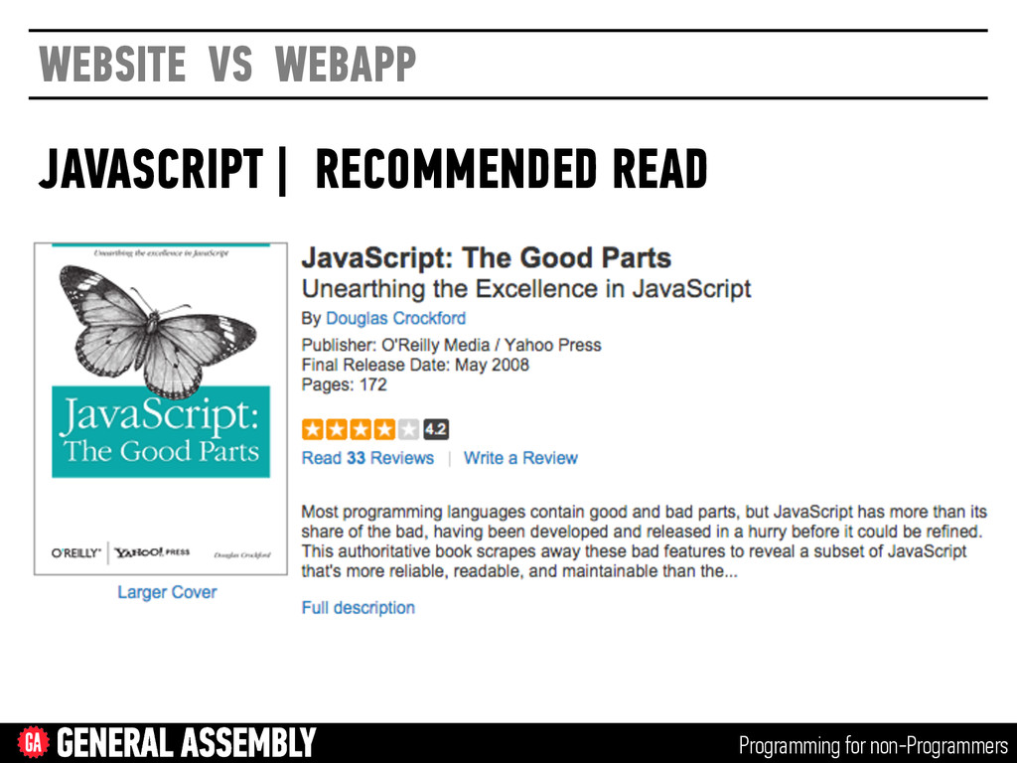The width and height of the screenshot is (1017, 763).
Task: Click the JavaScript: The Good Parts title
Action: coord(487,258)
